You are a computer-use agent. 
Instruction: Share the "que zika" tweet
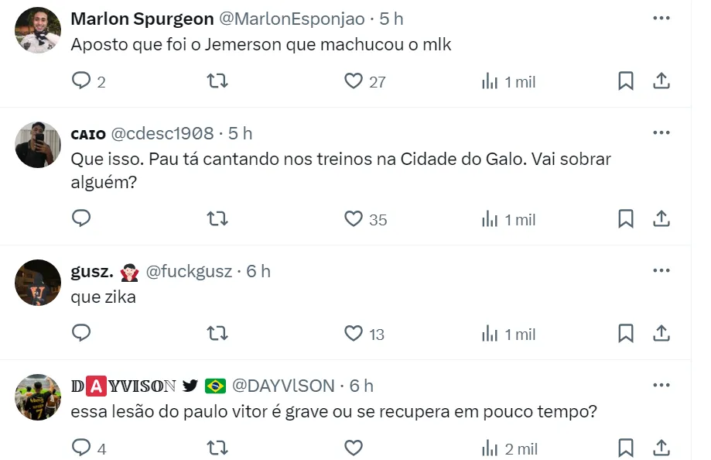pos(661,334)
